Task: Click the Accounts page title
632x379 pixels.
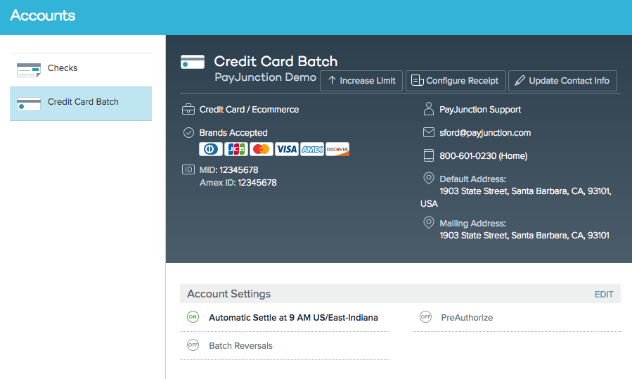Action: (x=43, y=15)
